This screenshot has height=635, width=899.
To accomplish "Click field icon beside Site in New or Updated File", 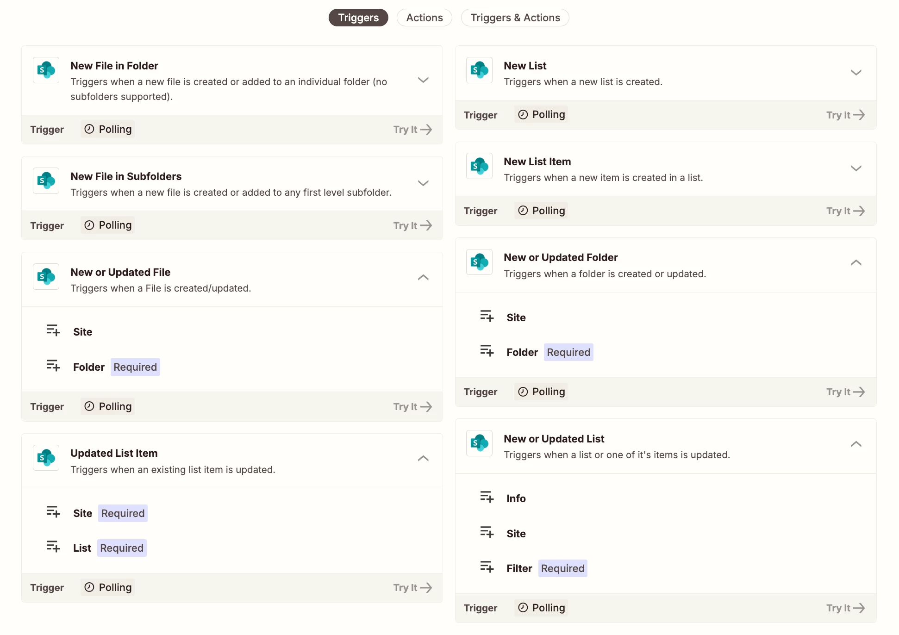I will [x=53, y=330].
